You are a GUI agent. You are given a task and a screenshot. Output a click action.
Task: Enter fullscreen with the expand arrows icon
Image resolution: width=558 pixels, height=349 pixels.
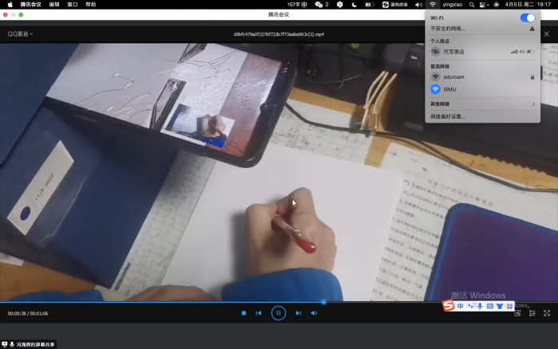pyautogui.click(x=547, y=313)
